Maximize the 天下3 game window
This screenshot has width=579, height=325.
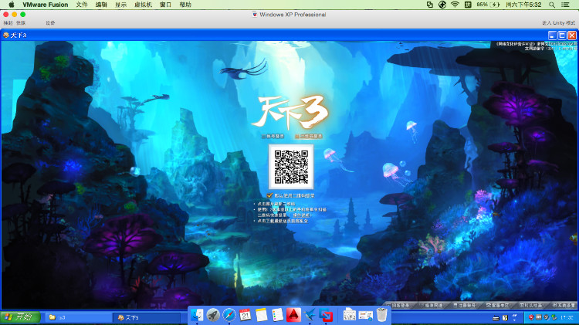[562, 35]
